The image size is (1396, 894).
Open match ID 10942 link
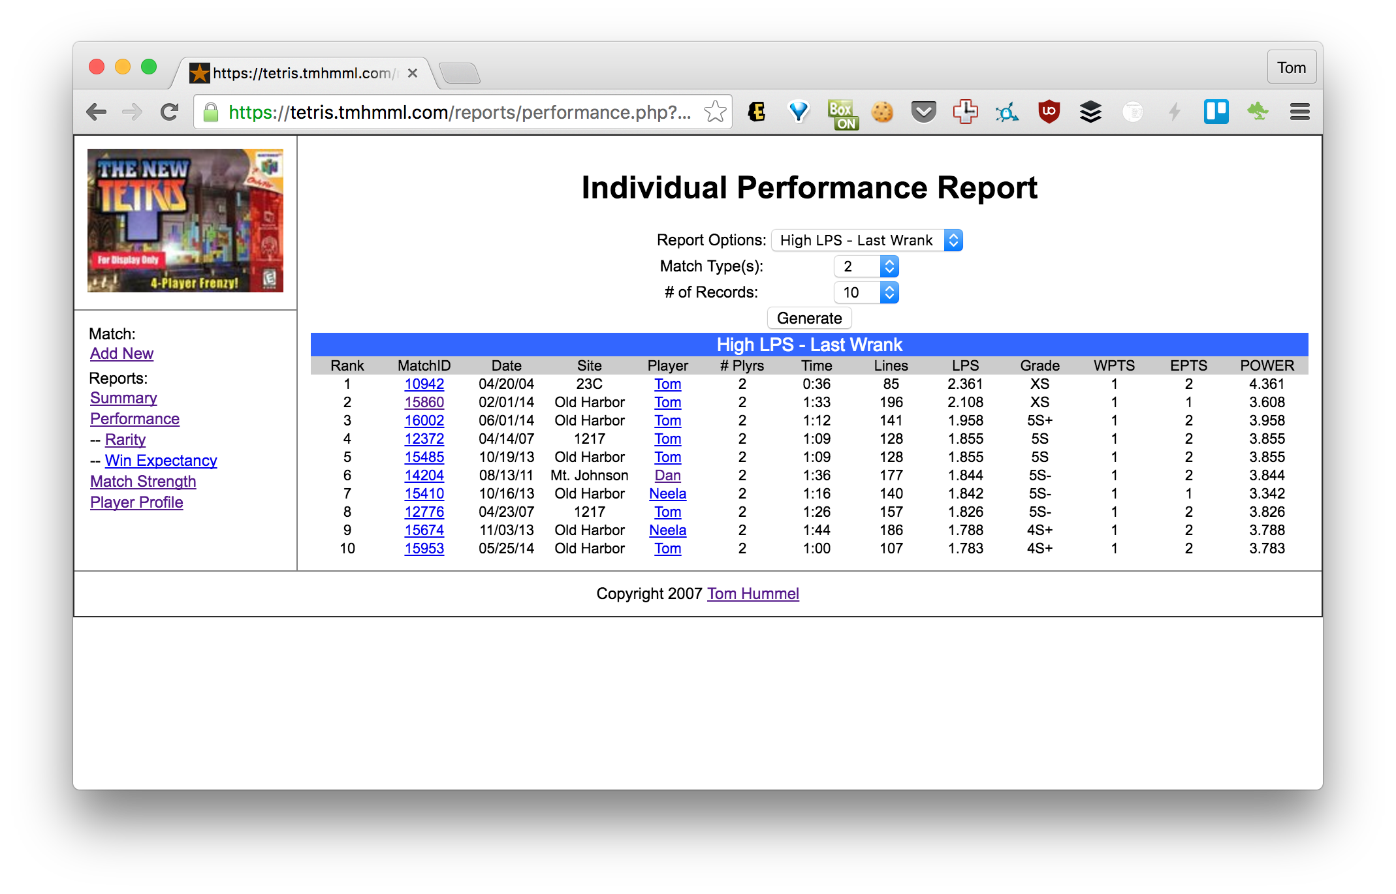[x=424, y=384]
